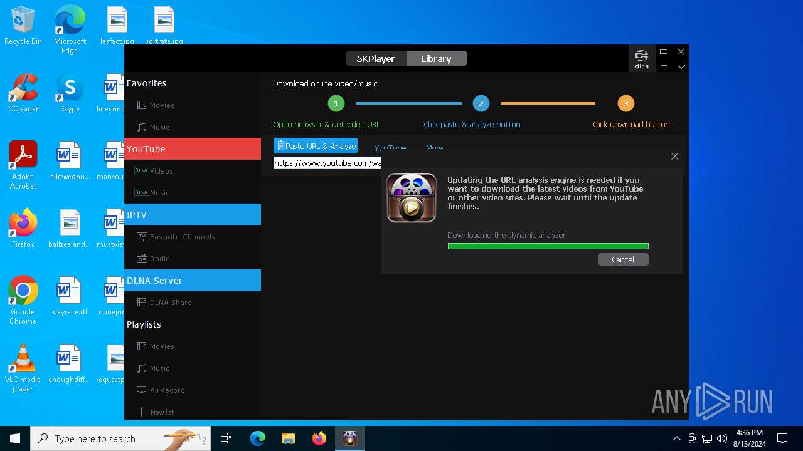Click the 5KPlayer dropdown arrow menu icon

[x=681, y=66]
